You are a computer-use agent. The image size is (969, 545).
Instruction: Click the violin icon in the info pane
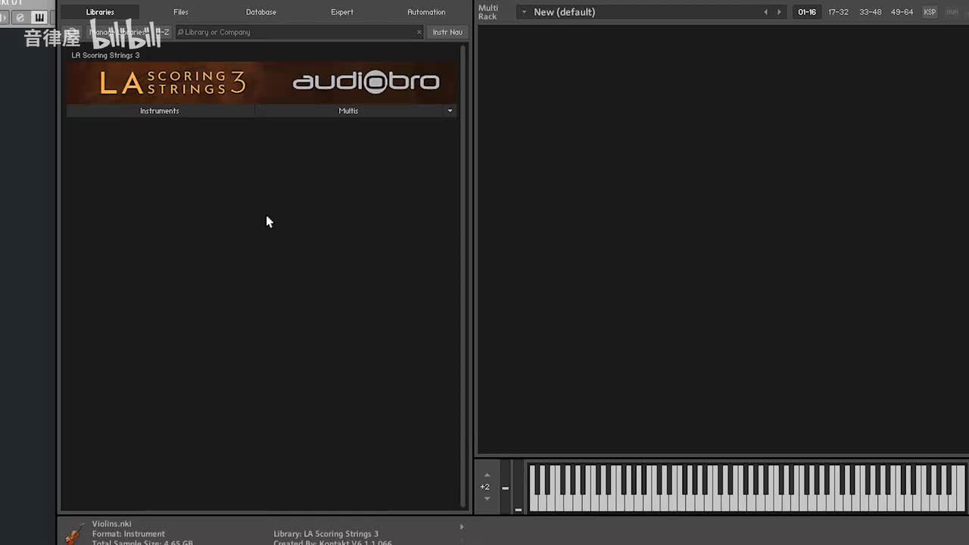75,533
